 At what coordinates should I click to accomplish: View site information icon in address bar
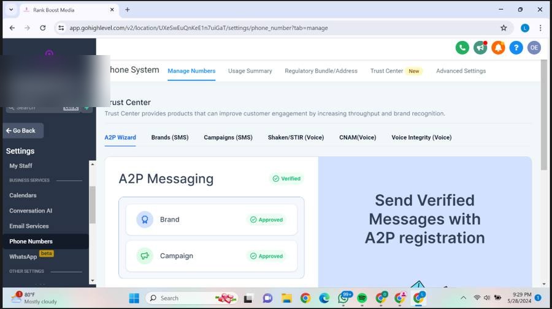(x=61, y=28)
